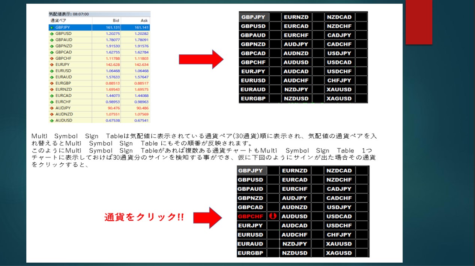The image size is (475, 266).
Task: Click the red 通貨をクリック!! label
Action: 144,217
